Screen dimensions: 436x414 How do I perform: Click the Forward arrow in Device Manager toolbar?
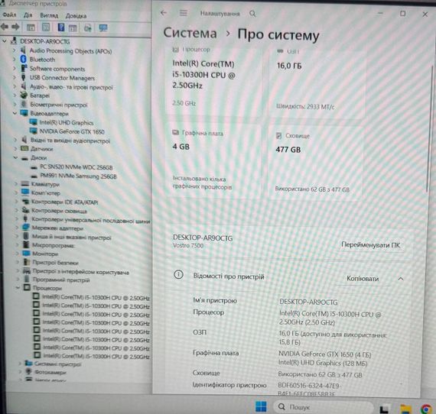pyautogui.click(x=15, y=27)
